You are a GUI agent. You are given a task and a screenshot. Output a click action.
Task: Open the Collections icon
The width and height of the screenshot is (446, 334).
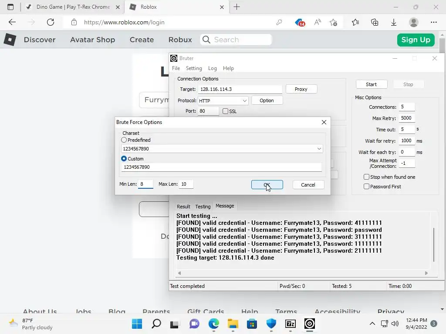tap(375, 22)
